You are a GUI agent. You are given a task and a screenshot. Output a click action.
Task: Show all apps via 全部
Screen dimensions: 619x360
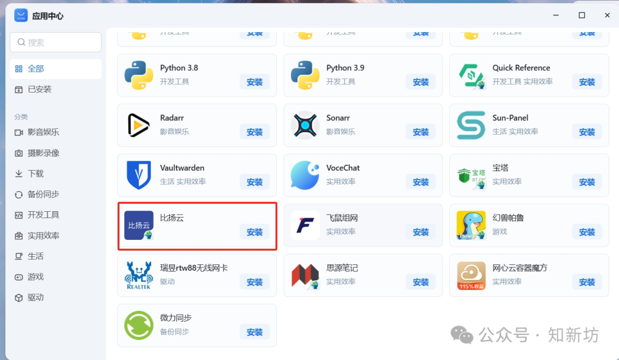[56, 69]
